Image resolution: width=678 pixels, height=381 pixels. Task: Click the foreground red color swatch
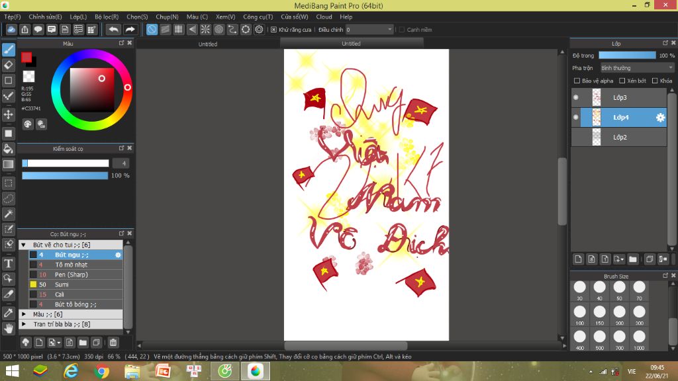(x=26, y=57)
